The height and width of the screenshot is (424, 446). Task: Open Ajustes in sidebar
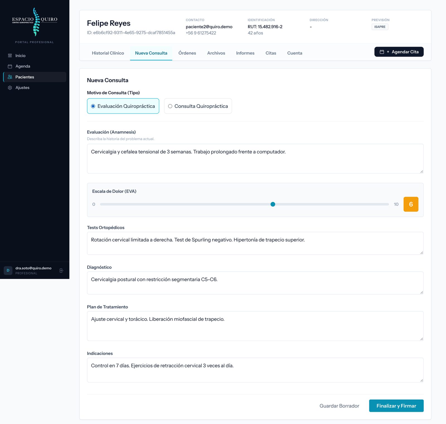(x=35, y=88)
